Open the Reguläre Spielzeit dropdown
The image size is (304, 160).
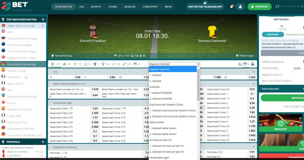click(174, 64)
